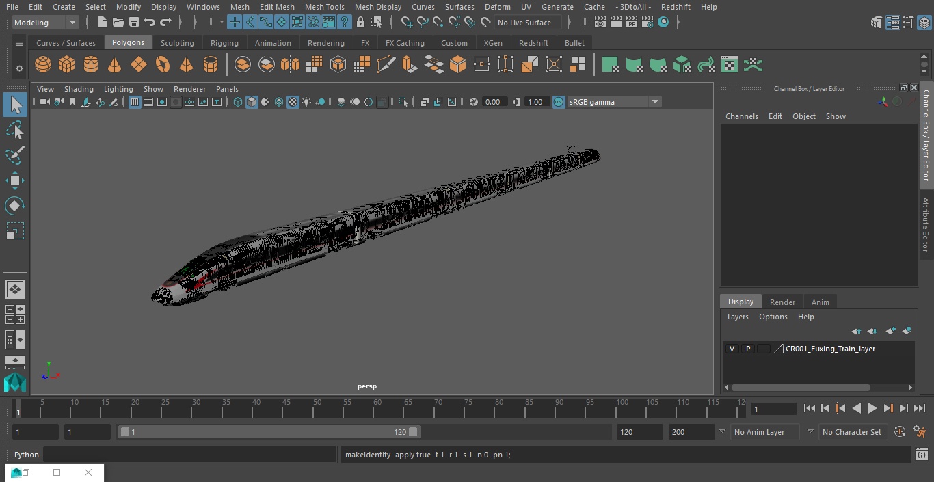This screenshot has width=934, height=482.
Task: Switch to the Render layer tab
Action: pyautogui.click(x=782, y=302)
